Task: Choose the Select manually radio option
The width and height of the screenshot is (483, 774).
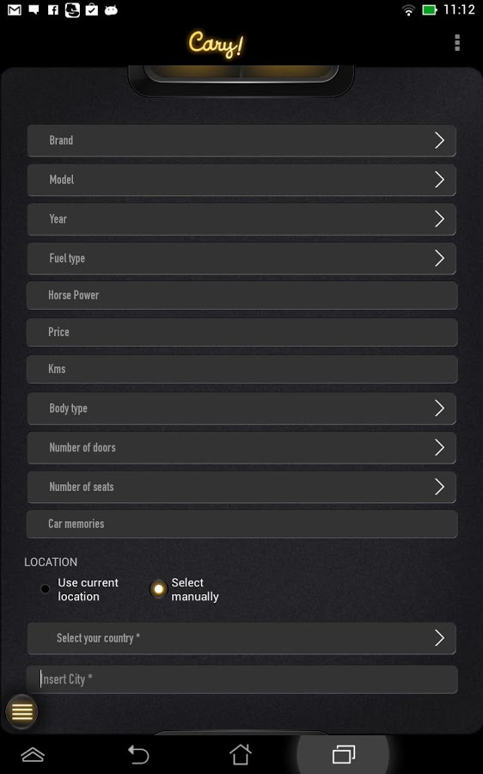Action: coord(158,588)
